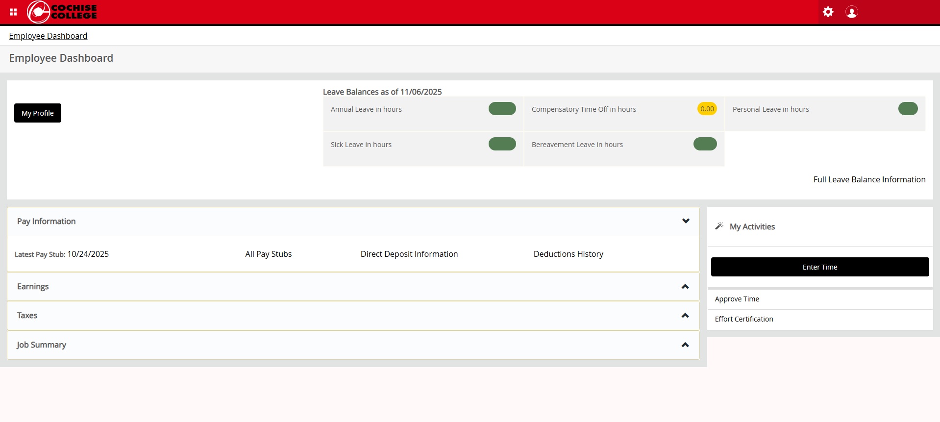Screen dimensions: 940x422
Task: Open latest pay stub dated 10/24/2025
Action: click(88, 254)
